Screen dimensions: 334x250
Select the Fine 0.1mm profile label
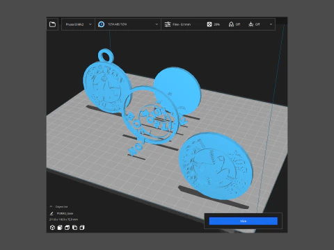pyautogui.click(x=182, y=24)
